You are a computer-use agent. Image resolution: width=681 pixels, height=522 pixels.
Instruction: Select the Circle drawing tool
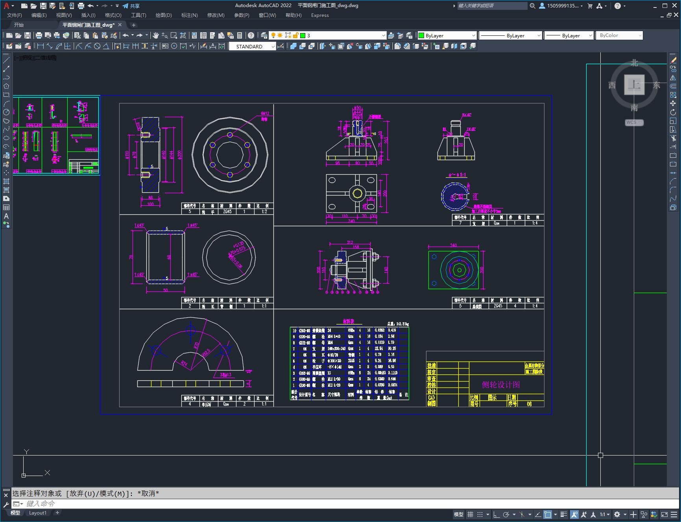[x=6, y=112]
